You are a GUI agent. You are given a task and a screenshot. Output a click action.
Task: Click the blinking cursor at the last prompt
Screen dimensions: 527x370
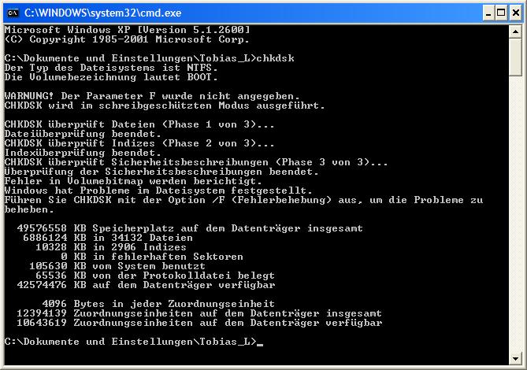pos(260,344)
